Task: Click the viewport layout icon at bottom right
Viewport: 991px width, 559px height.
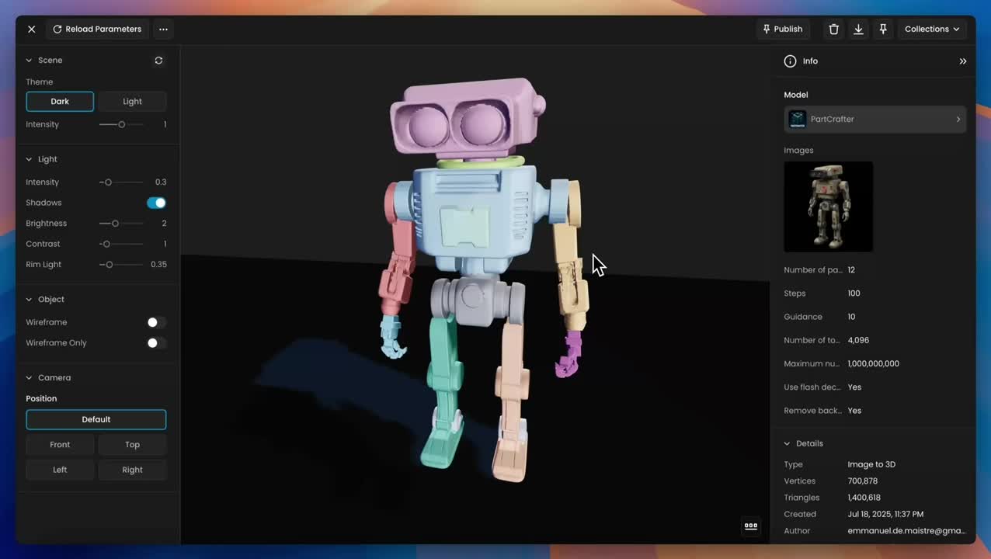Action: pos(750,526)
